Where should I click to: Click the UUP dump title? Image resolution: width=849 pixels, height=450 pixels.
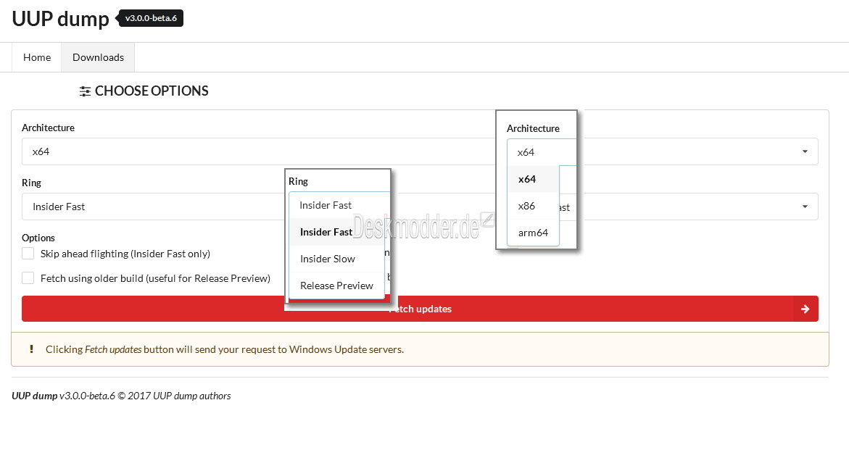tap(60, 18)
